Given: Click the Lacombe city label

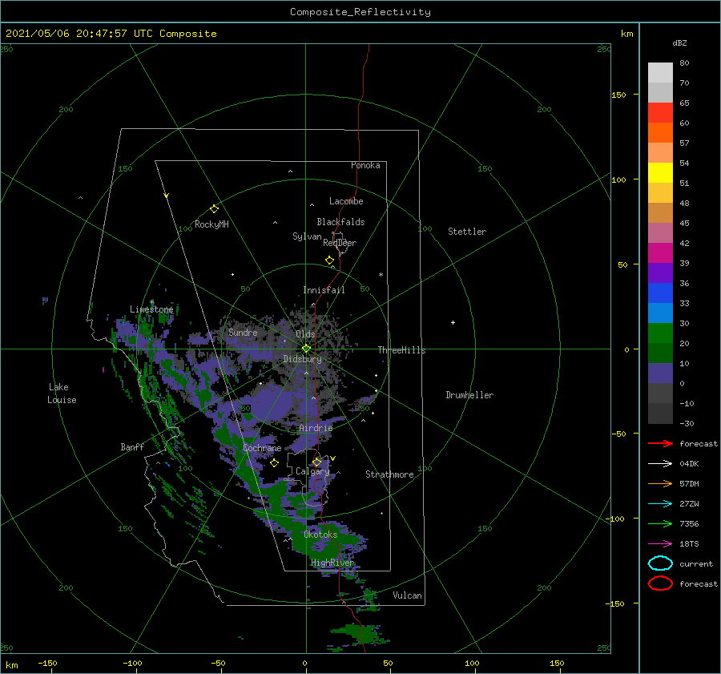Looking at the screenshot, I should [x=346, y=201].
